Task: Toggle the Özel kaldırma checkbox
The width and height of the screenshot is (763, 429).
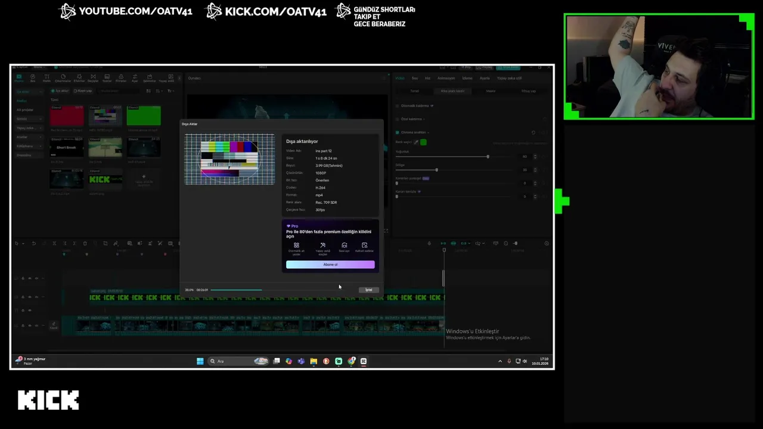Action: pyautogui.click(x=397, y=119)
